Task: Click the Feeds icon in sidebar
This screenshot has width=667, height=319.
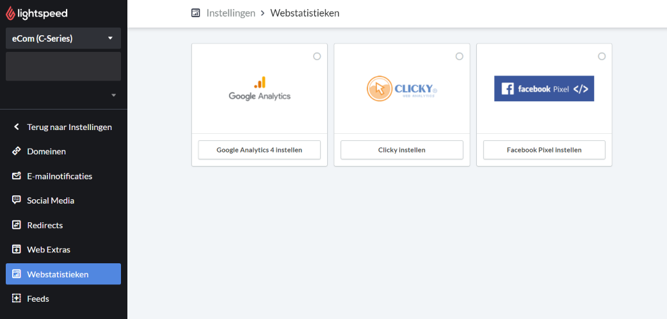Action: click(x=17, y=299)
